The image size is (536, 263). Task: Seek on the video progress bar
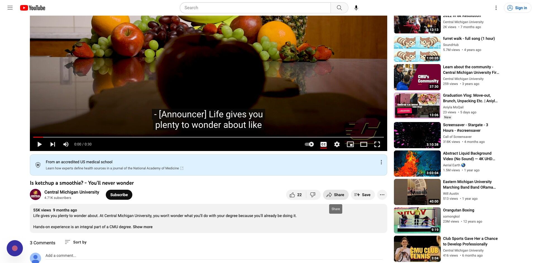click(209, 137)
